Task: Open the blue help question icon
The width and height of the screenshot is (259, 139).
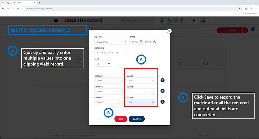Action: click(x=253, y=29)
